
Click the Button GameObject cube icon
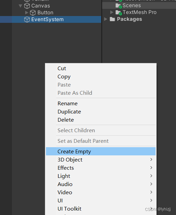click(33, 13)
